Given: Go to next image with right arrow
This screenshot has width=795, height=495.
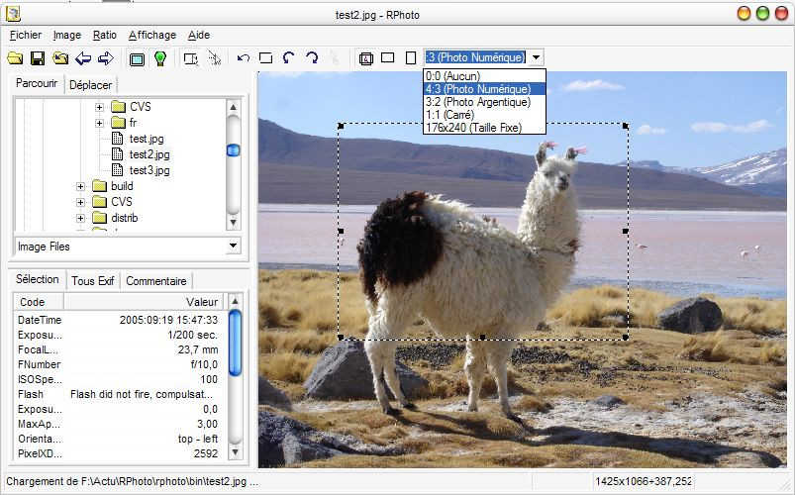Looking at the screenshot, I should tap(106, 58).
